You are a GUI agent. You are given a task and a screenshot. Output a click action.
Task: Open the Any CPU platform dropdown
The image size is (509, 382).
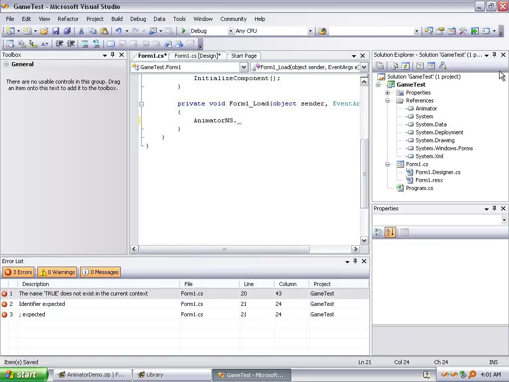(x=310, y=31)
